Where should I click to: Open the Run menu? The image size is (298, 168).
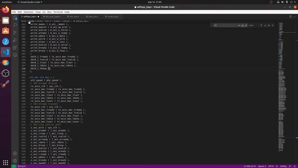click(x=49, y=12)
